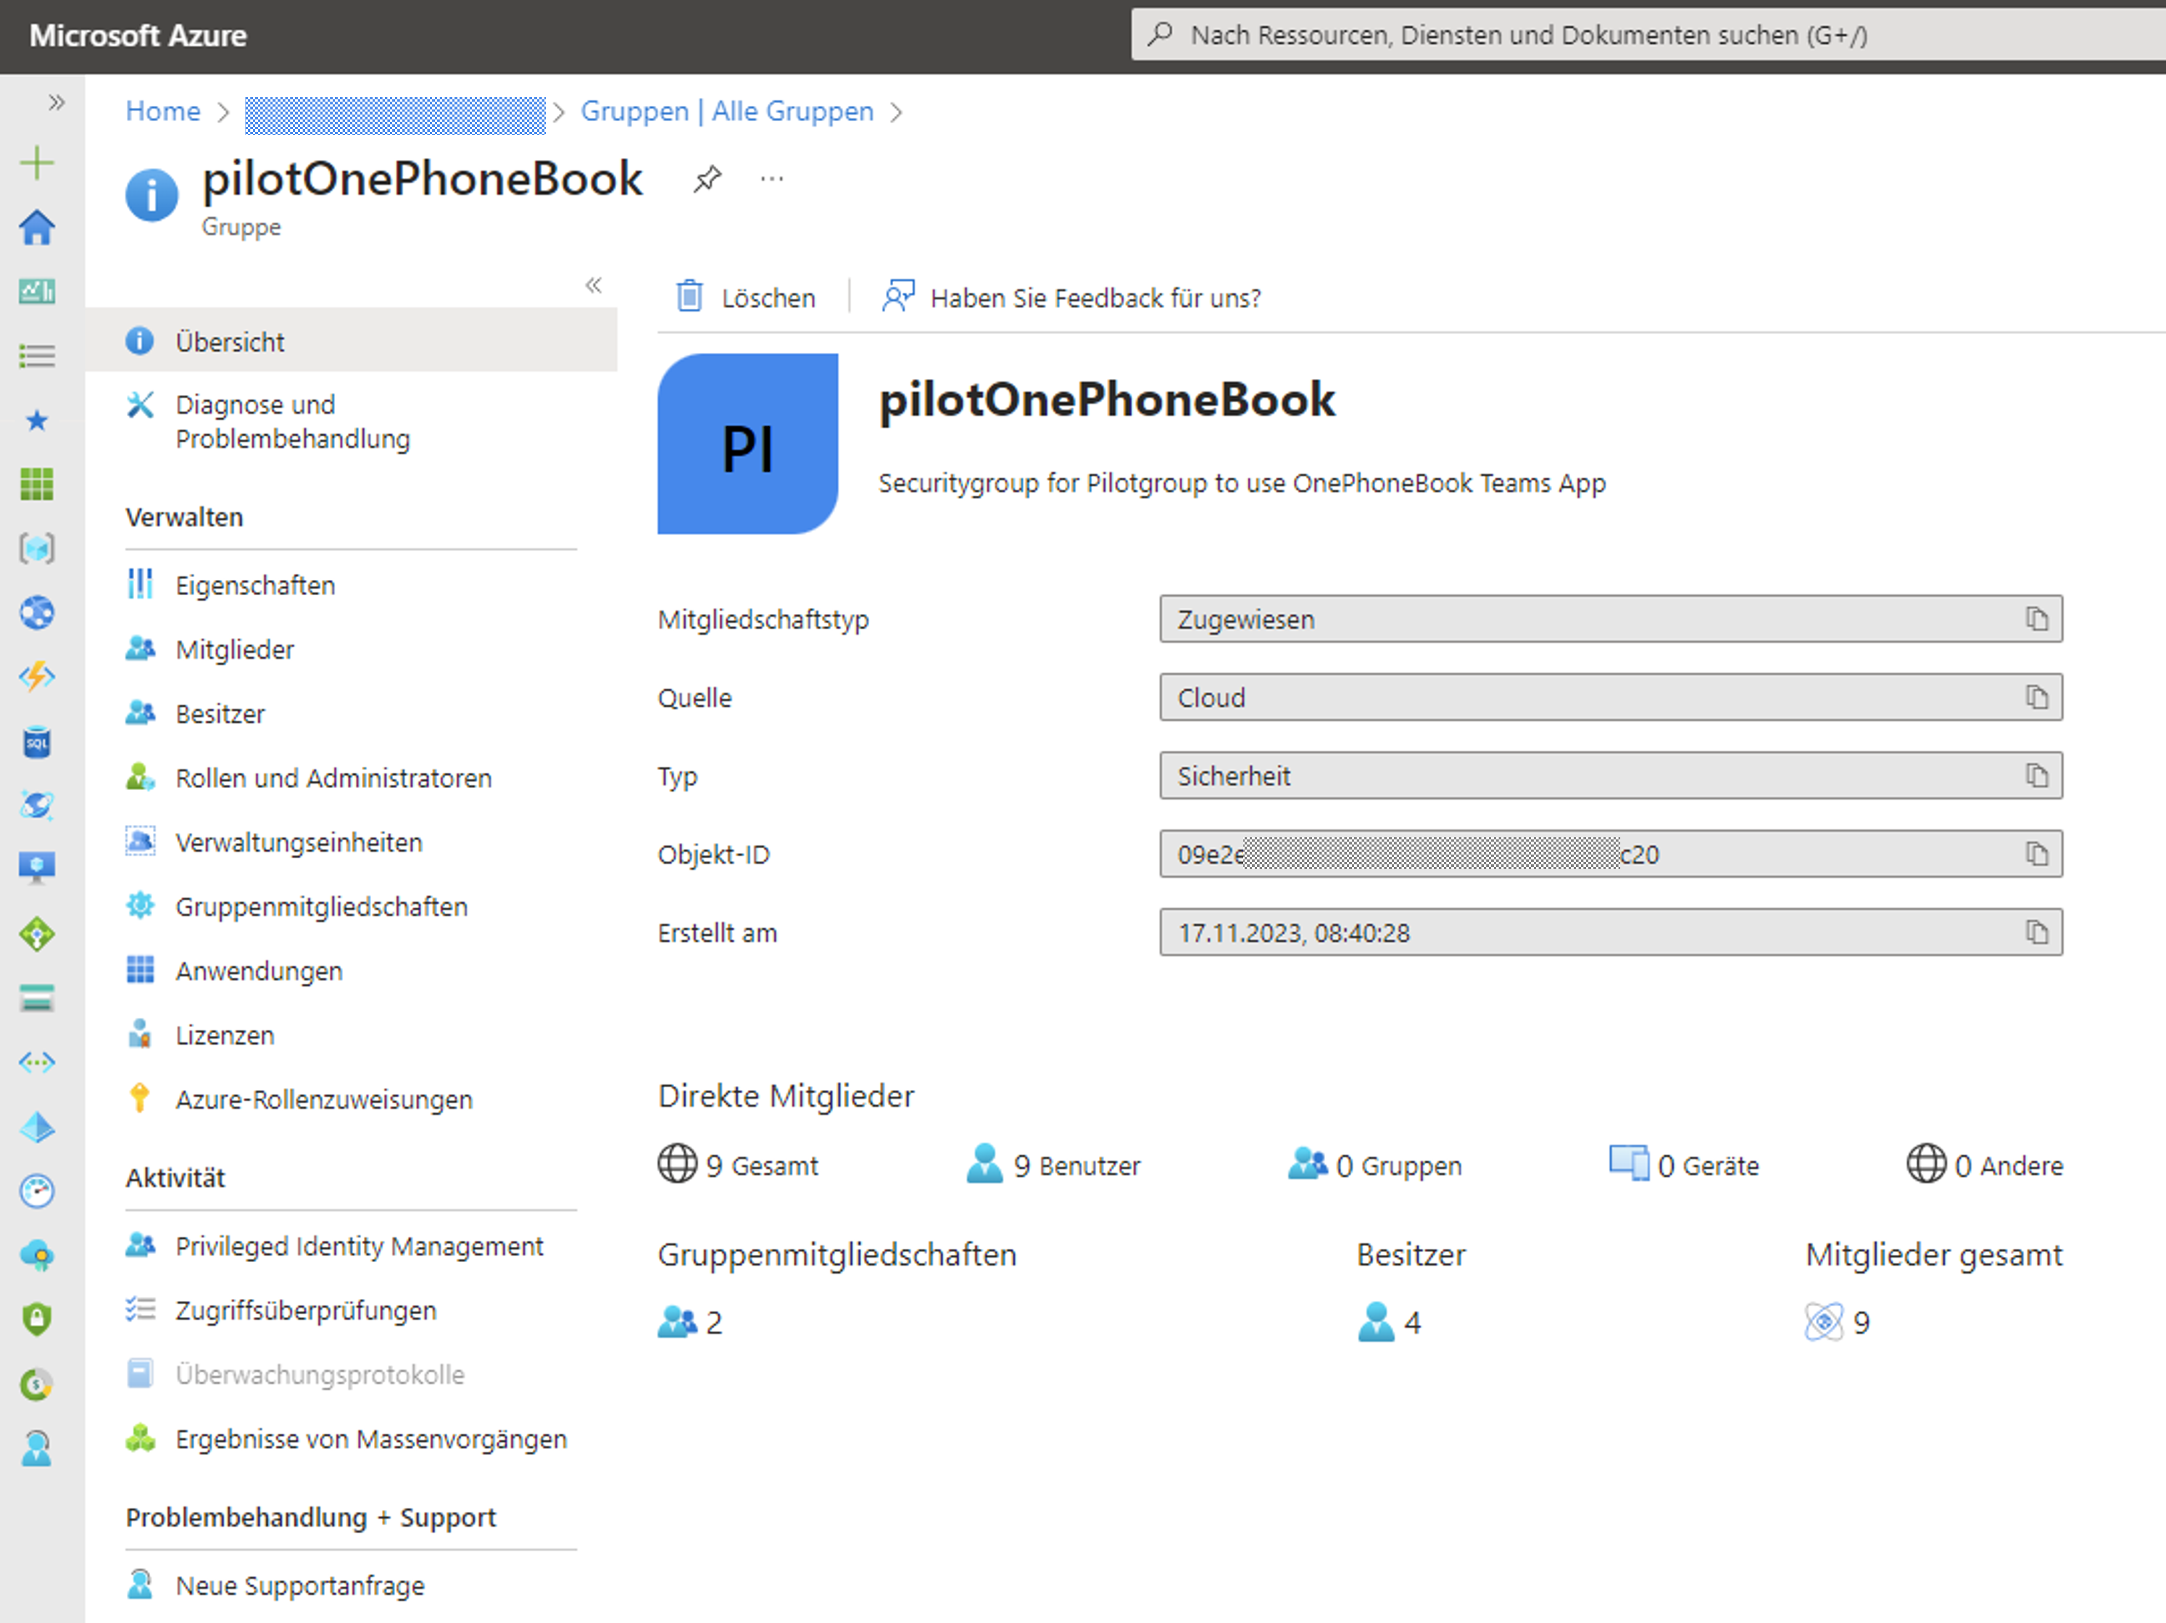Open the more options ellipsis menu

click(771, 179)
